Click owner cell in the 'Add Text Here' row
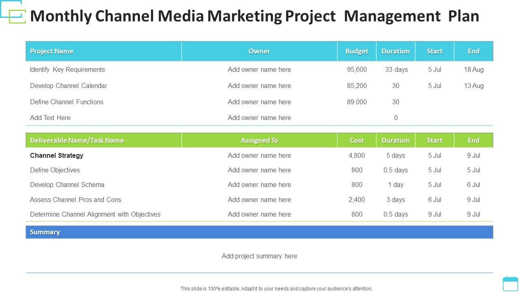Image resolution: width=519 pixels, height=292 pixels. pos(259,118)
